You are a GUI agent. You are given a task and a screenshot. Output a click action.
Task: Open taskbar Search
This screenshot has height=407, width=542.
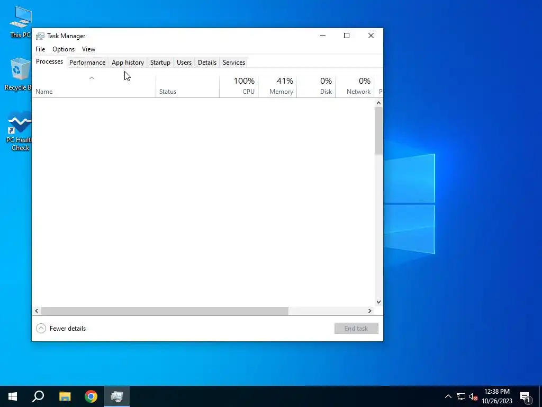[x=38, y=396]
